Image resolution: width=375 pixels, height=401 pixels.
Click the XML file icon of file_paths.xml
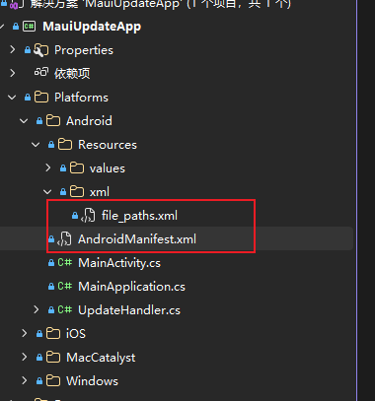pos(88,216)
